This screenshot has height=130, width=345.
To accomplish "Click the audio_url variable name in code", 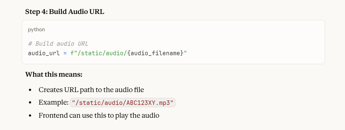I will coord(44,53).
